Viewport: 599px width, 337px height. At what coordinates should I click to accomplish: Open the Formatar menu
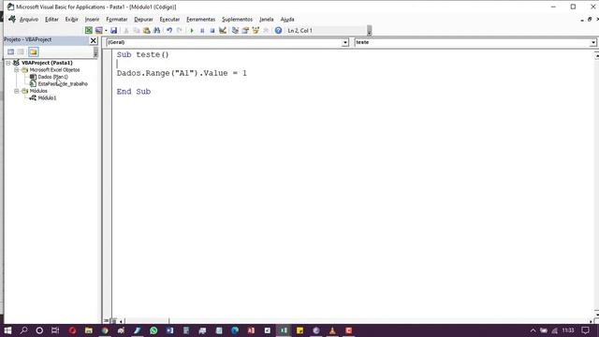coord(116,19)
